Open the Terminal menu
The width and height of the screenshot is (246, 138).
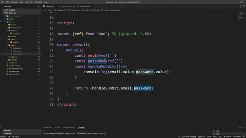click(x=38, y=2)
